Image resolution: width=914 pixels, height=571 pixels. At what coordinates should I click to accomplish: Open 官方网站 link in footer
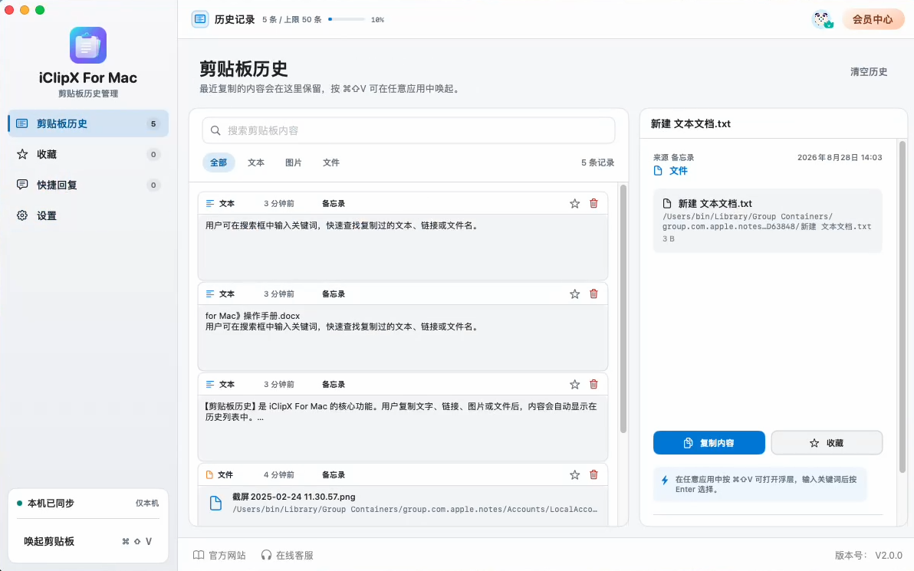(219, 555)
